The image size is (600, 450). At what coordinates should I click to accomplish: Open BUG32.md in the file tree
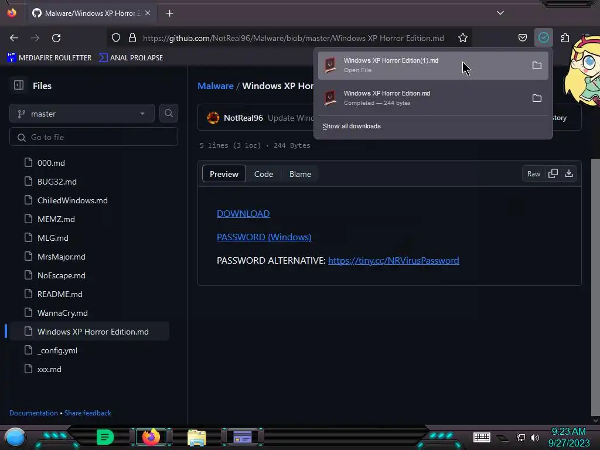coord(57,182)
